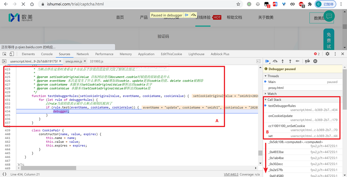Open the Network tab
This screenshot has height=177, width=347.
pyautogui.click(x=82, y=54)
